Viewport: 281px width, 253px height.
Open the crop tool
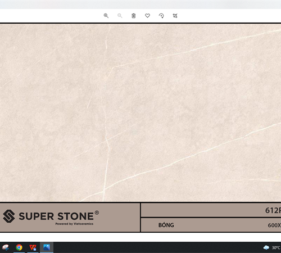175,16
